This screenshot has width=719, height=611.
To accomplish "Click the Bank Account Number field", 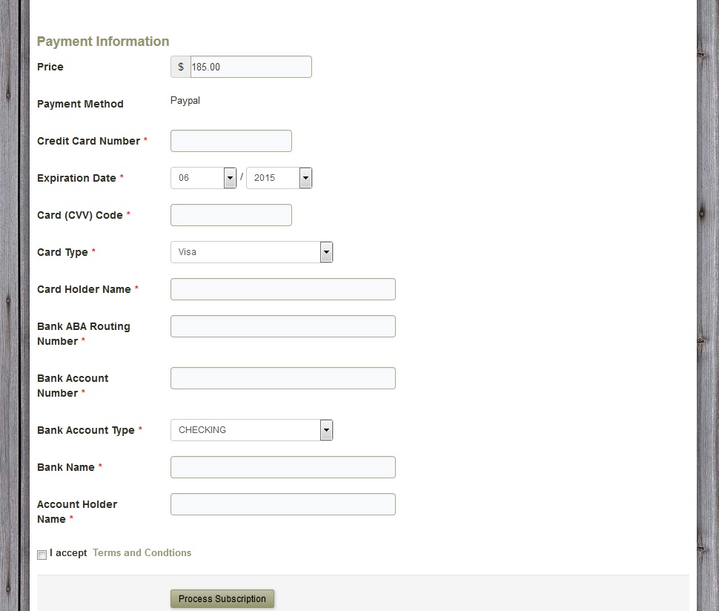I will (x=283, y=378).
